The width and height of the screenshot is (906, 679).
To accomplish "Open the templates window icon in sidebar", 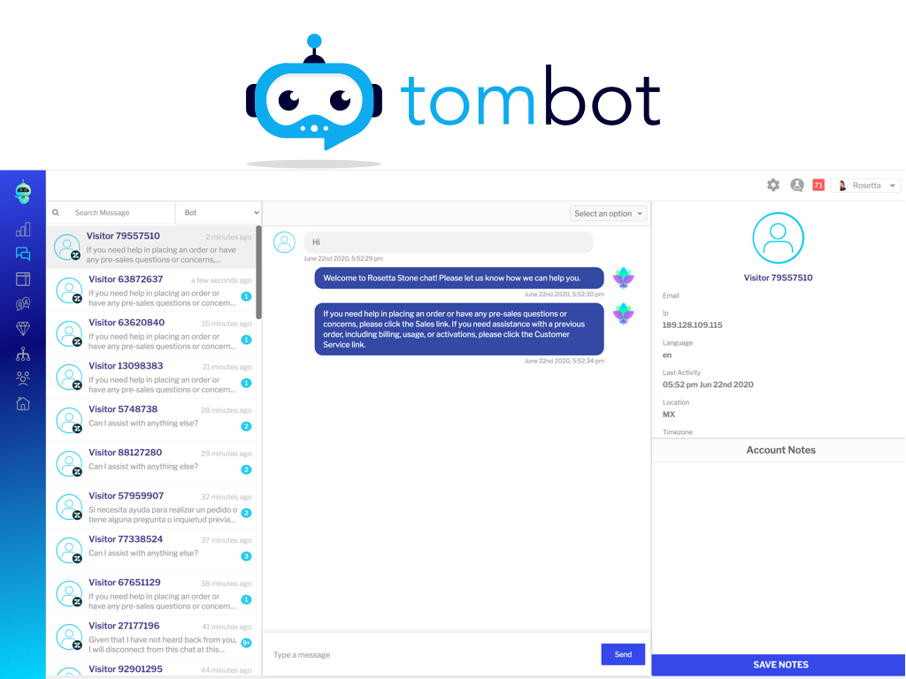I will click(22, 279).
